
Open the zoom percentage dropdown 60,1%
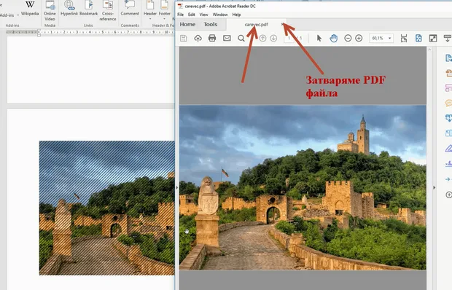(390, 38)
